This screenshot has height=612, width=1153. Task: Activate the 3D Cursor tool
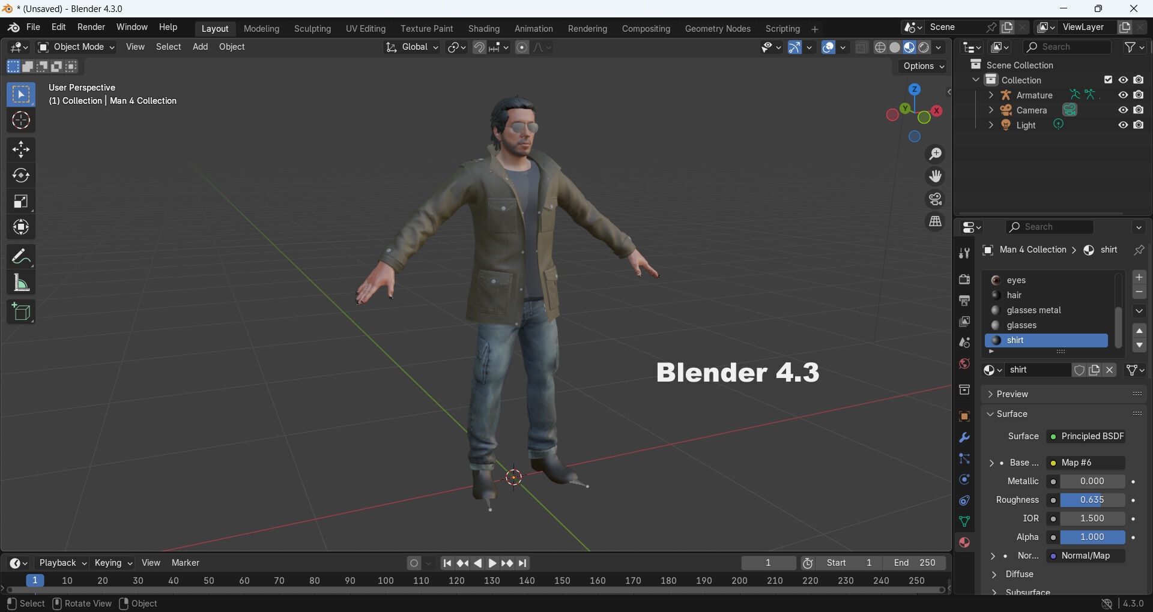point(21,121)
